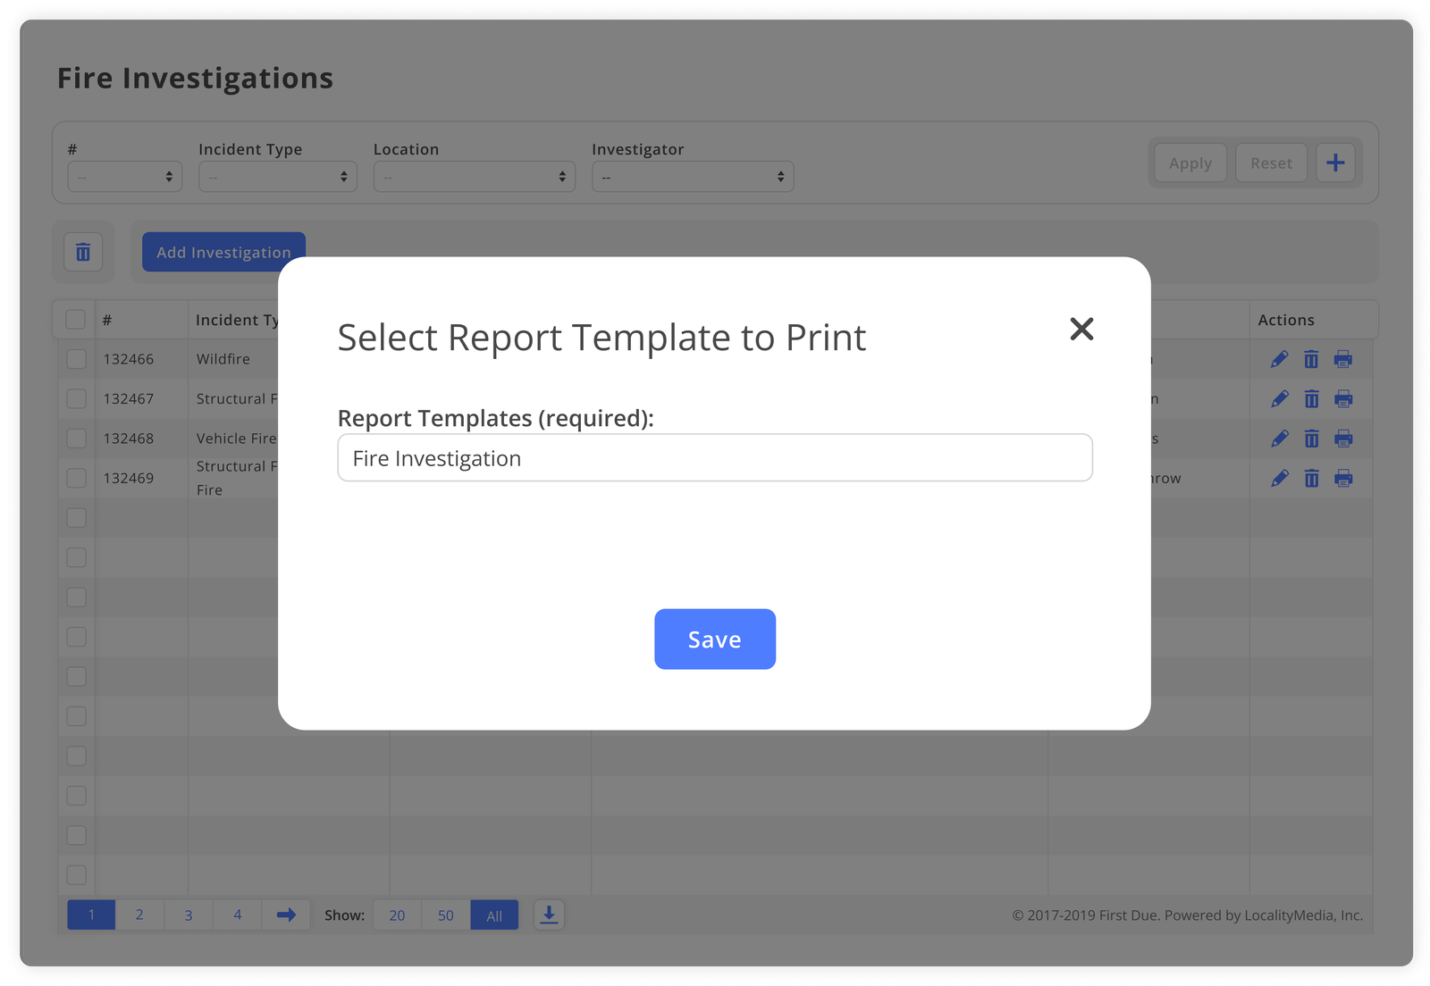This screenshot has width=1430, height=986.
Task: Switch to page 3 in the pagination
Action: pos(189,915)
